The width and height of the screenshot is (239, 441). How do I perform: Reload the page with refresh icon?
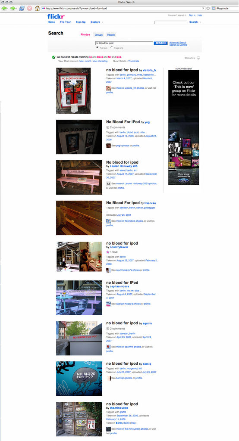pyautogui.click(x=22, y=8)
